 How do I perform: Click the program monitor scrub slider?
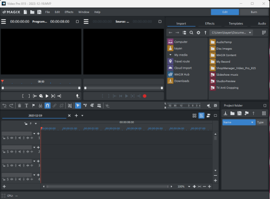pos(41,88)
